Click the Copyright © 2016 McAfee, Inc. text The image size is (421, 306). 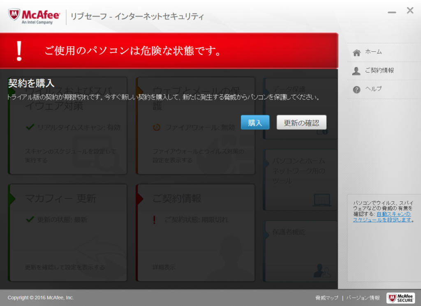[x=41, y=298]
